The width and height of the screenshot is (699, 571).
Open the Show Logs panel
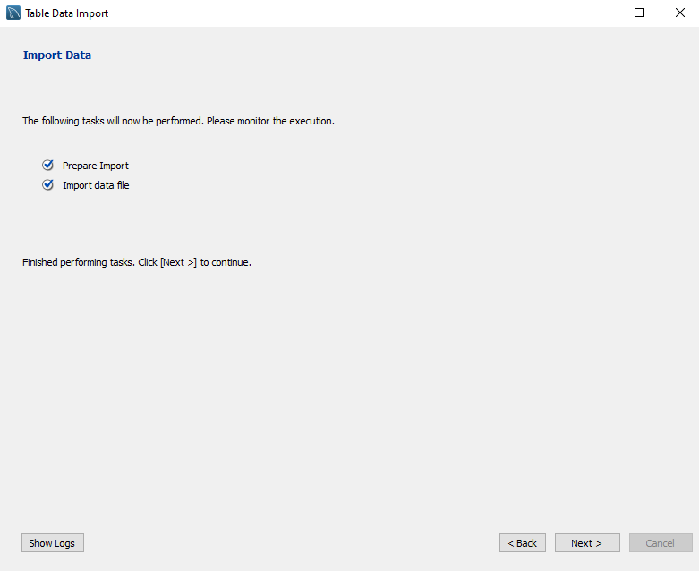[53, 543]
